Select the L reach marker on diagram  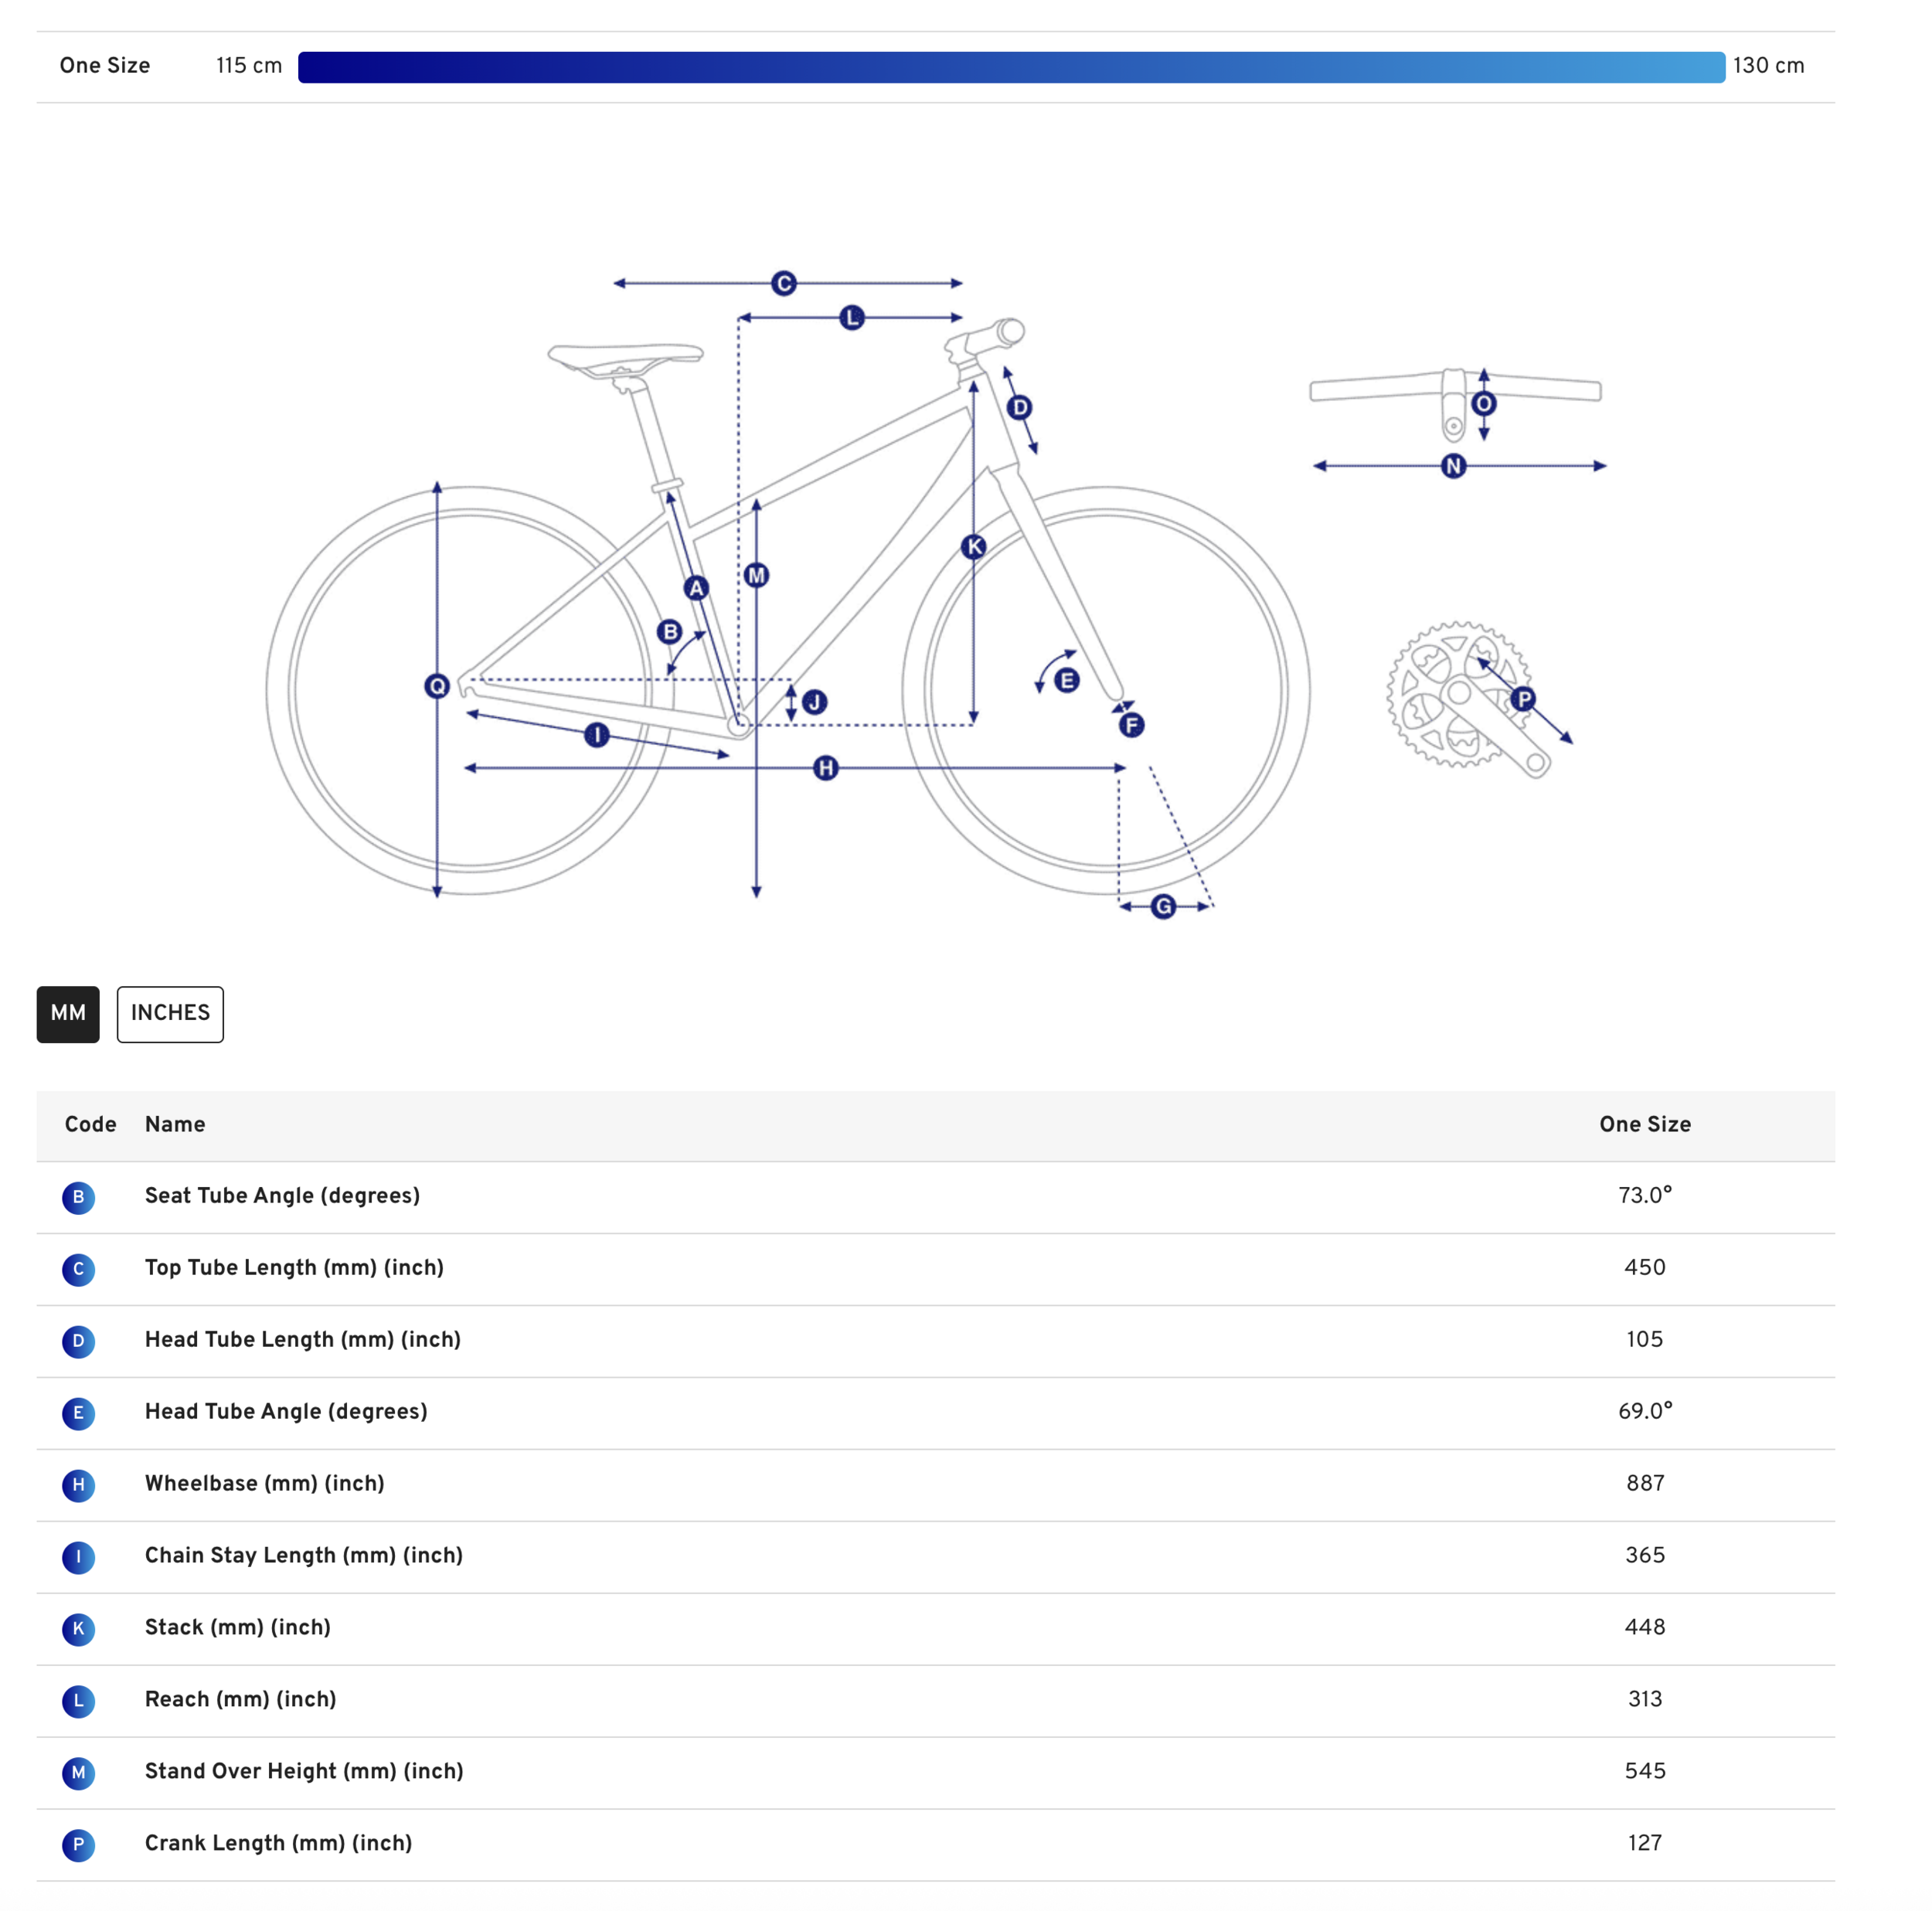tap(852, 317)
